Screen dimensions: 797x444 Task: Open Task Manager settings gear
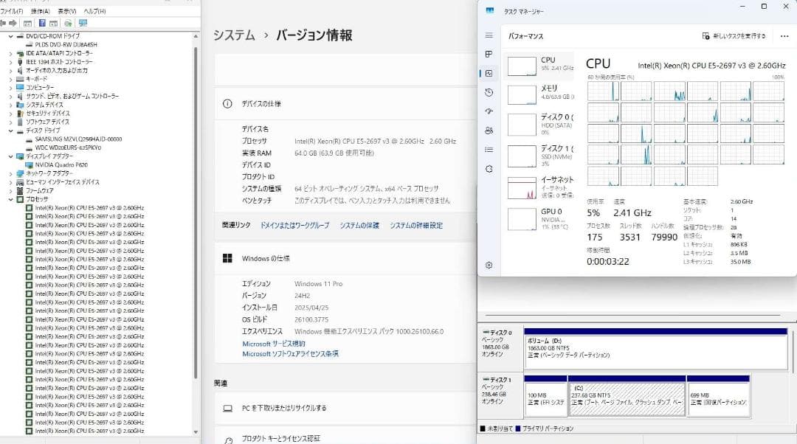tap(489, 264)
